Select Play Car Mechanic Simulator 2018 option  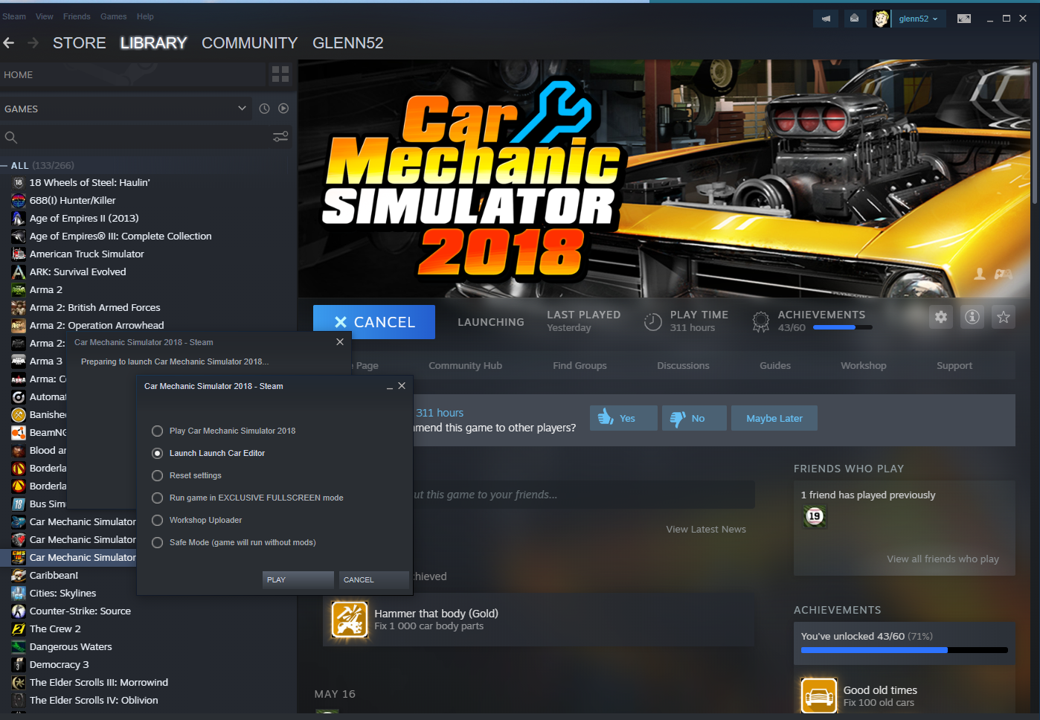pyautogui.click(x=224, y=431)
